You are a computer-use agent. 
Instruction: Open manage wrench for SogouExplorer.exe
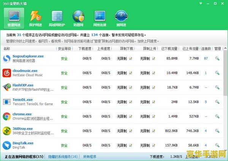coord(217,58)
